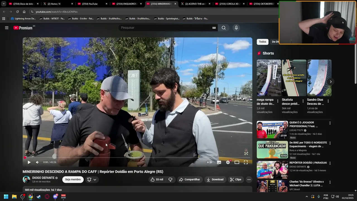
Task: Click the search magnifier button
Action: [x=224, y=28]
